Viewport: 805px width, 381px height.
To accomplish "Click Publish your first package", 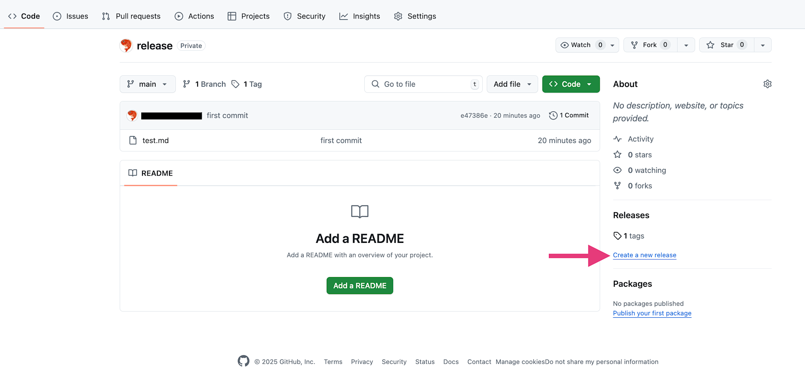I will tap(652, 313).
